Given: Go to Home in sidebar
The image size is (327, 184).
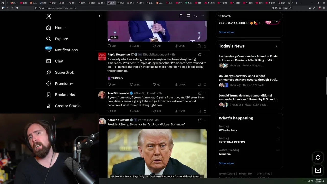Looking at the screenshot, I should click(56, 28).
